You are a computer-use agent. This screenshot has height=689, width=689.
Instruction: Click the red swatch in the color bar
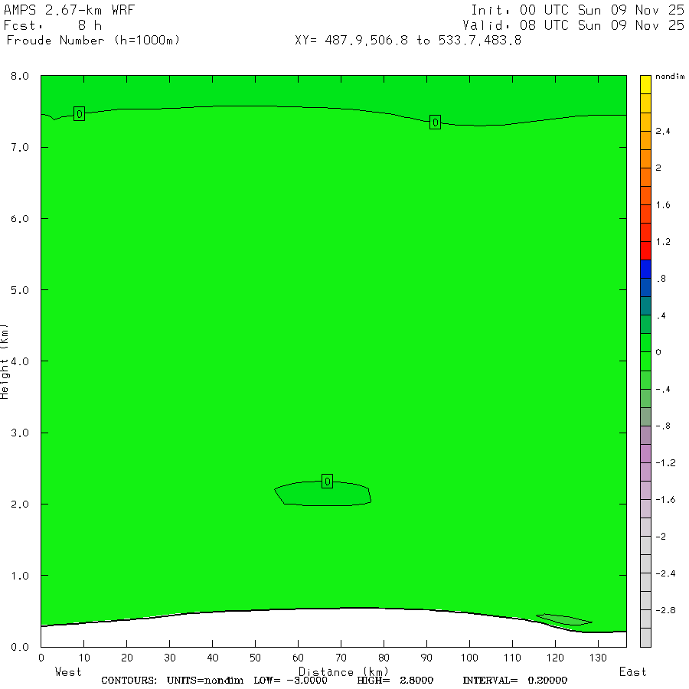645,250
